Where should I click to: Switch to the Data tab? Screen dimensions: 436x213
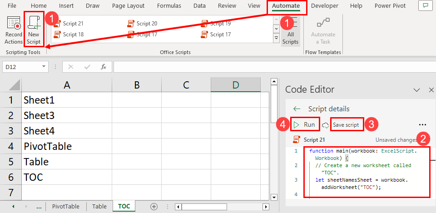[x=199, y=6]
